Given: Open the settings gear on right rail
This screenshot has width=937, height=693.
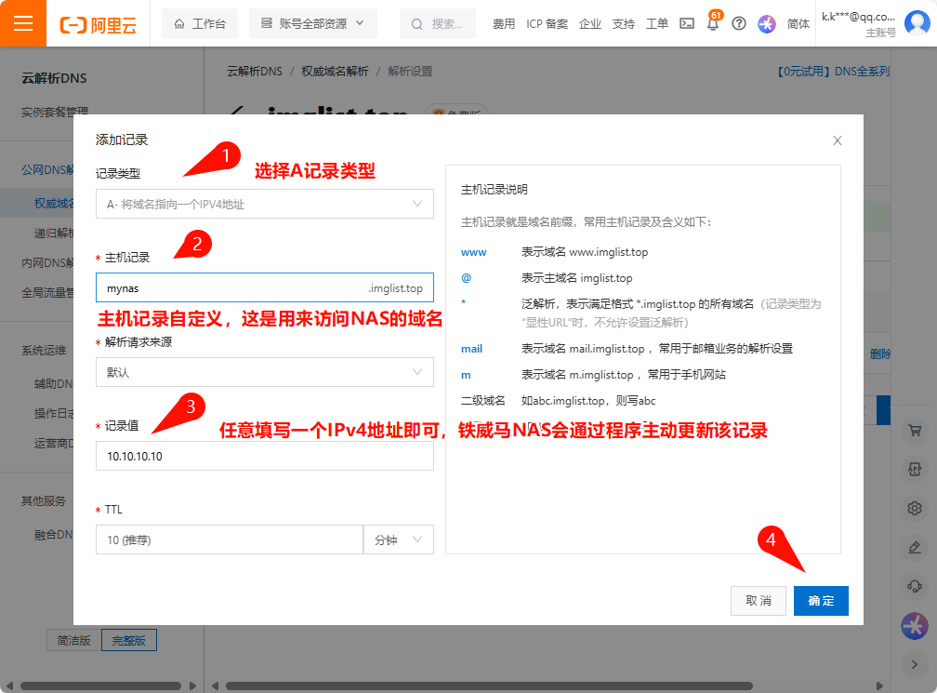Looking at the screenshot, I should point(915,508).
